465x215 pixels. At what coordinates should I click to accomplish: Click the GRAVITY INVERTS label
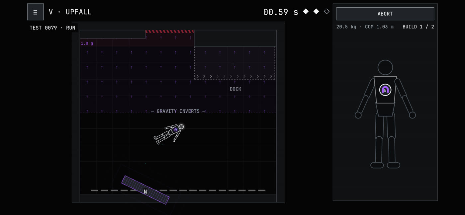(178, 111)
